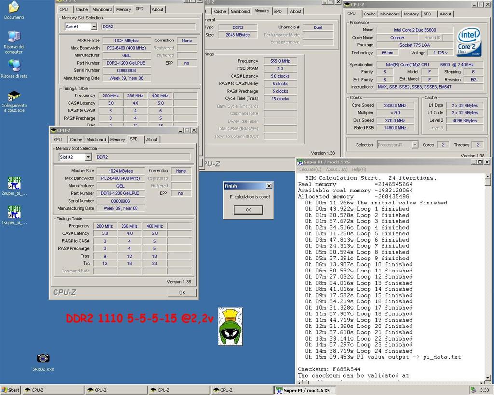The image size is (494, 395).
Task: Select Cache tab in Slot #1 window
Action: click(x=82, y=10)
